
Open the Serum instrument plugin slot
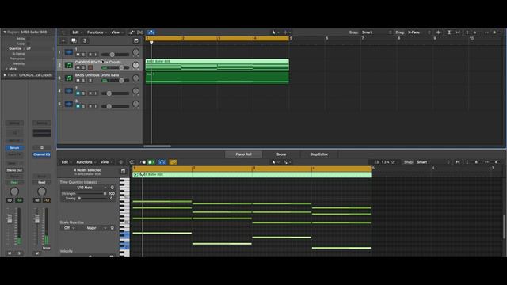(14, 148)
